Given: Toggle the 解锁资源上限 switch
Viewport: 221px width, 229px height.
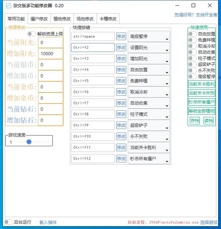Looking at the screenshot, I should coord(32,34).
